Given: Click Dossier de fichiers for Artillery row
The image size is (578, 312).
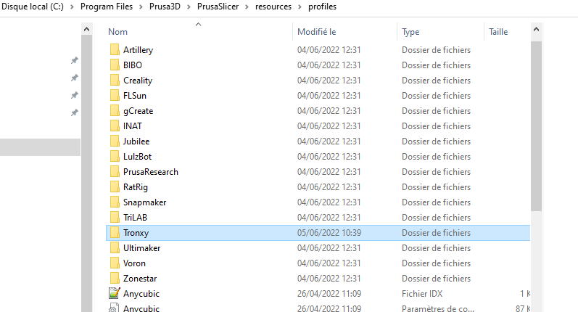Looking at the screenshot, I should (x=436, y=50).
